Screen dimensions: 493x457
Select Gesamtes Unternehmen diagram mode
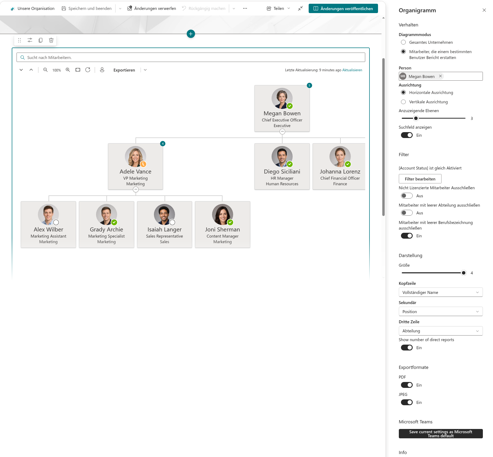click(403, 42)
